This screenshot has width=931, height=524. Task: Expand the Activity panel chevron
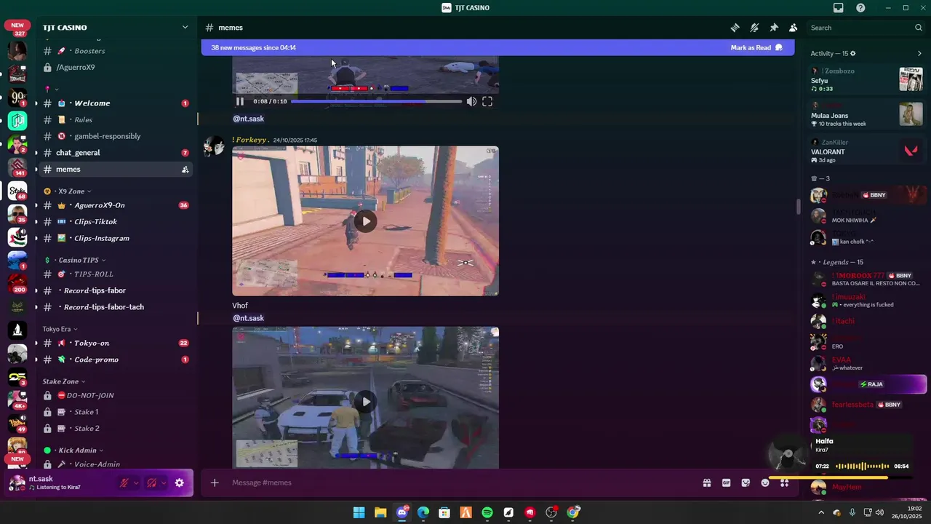pos(919,53)
